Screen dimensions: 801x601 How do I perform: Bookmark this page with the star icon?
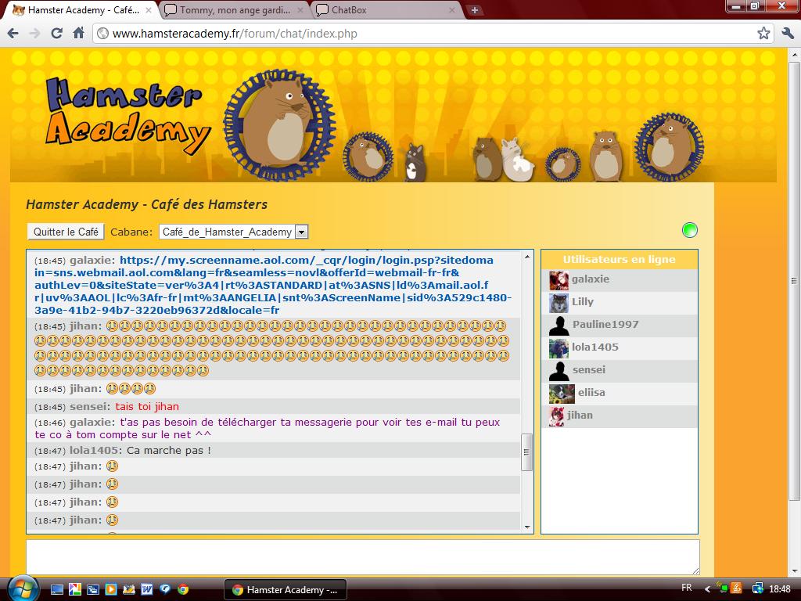click(x=763, y=33)
